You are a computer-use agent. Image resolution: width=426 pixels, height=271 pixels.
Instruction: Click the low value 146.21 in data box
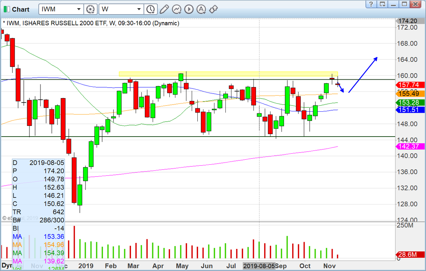(x=53, y=196)
